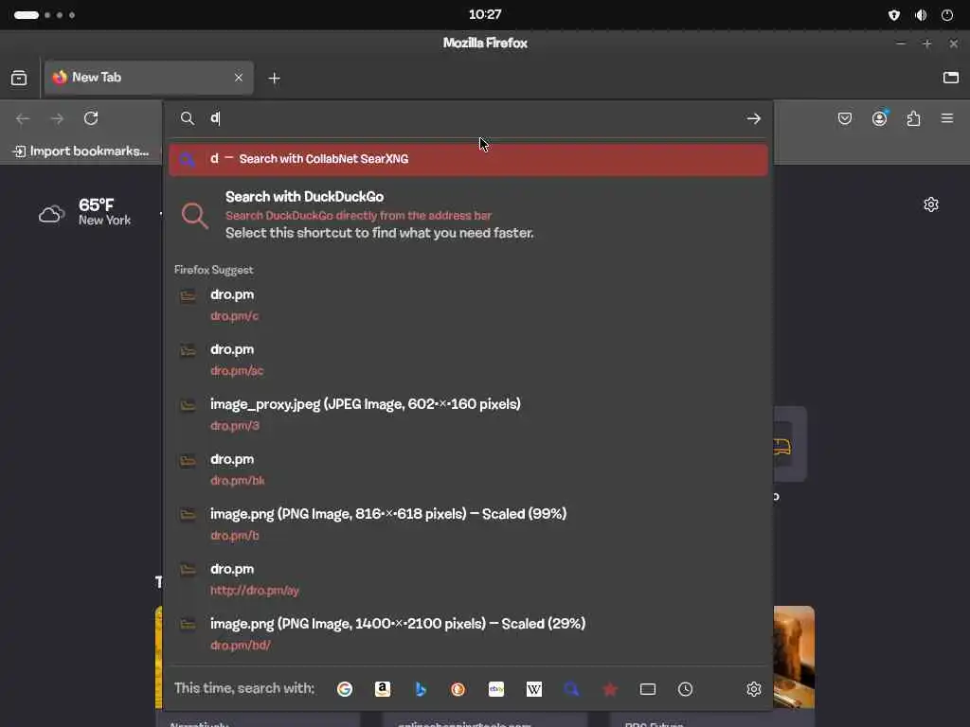The height and width of the screenshot is (727, 970).
Task: Open image_proxy.jpeg dro.pm/3 suggestion
Action: pyautogui.click(x=468, y=415)
